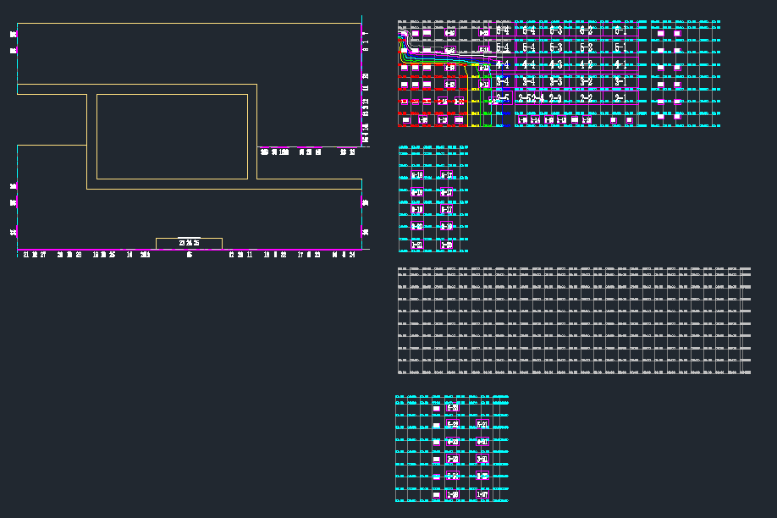This screenshot has height=518, width=777.
Task: Select the number 21 at floor plan bottom-left
Action: (x=26, y=254)
